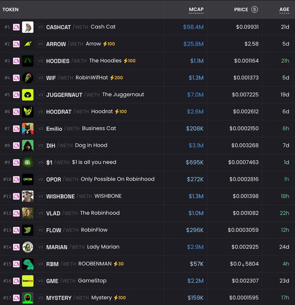Click the lightning 200 boost on WIF row

coord(116,78)
